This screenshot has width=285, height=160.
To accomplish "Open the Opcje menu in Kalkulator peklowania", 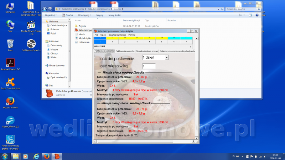I will 103,35.
